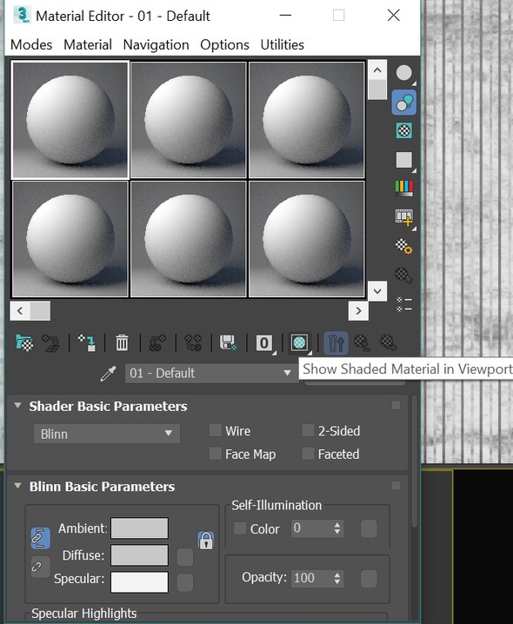Enable the 2-Sided checkbox

pos(308,430)
